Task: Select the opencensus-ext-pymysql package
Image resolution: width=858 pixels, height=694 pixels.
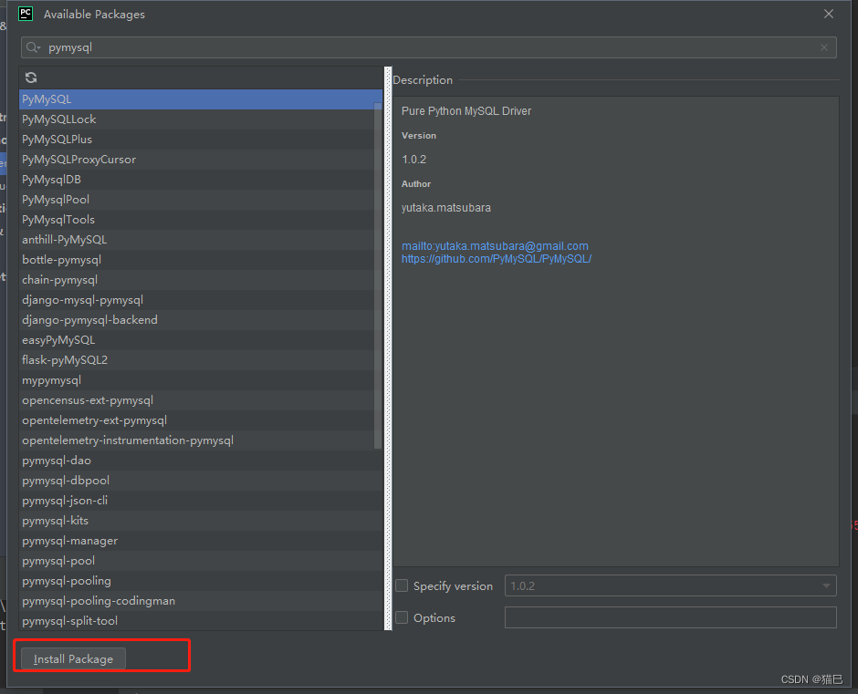Action: 200,399
